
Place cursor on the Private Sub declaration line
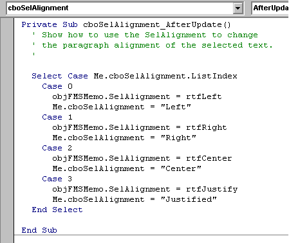pos(126,24)
